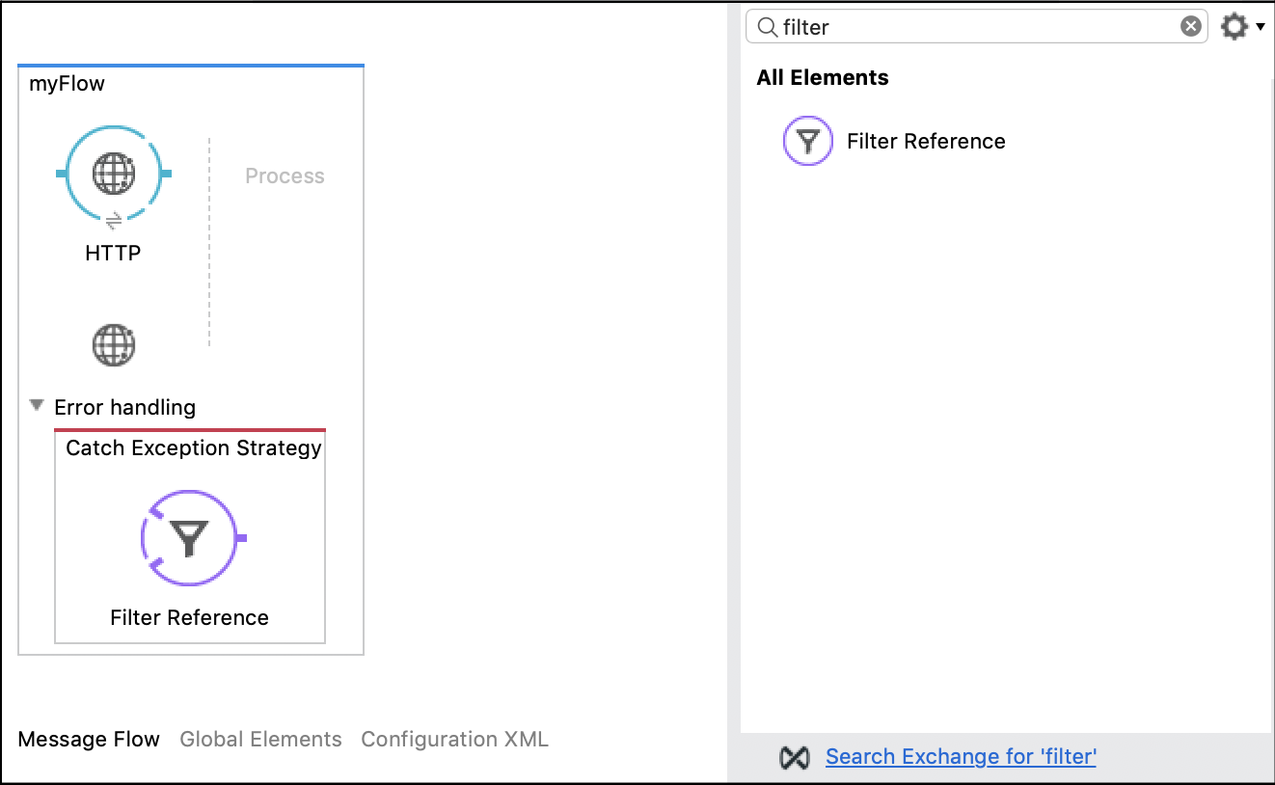Select the Catch Exception Strategy block

pos(190,447)
